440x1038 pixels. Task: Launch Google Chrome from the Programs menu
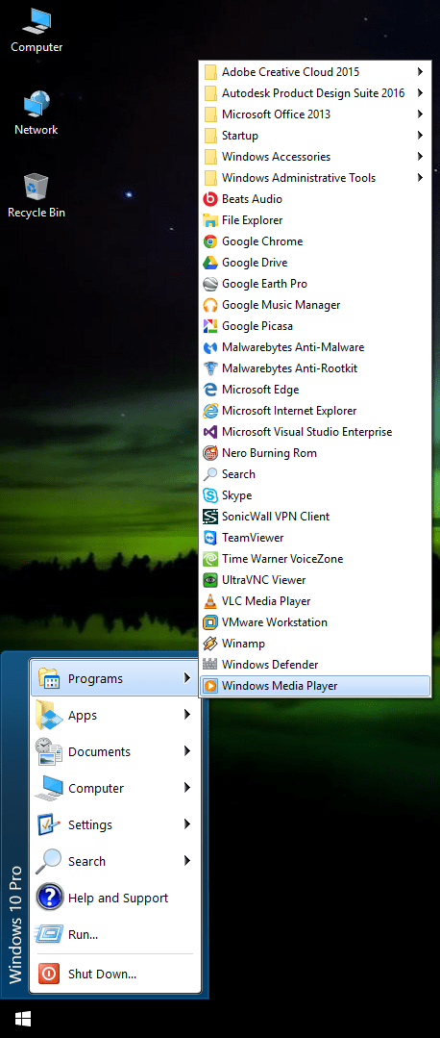click(x=315, y=241)
